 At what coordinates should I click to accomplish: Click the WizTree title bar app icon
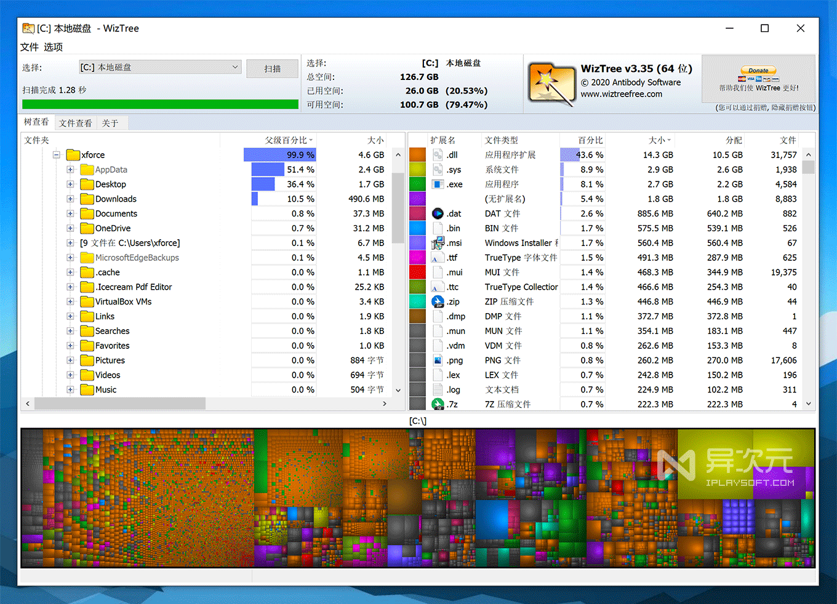(28, 28)
